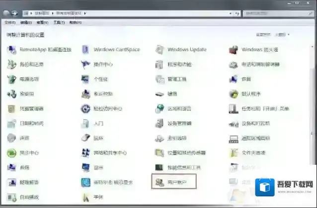Open 入门 Getting Started icon
The height and width of the screenshot is (208, 317).
(85, 124)
